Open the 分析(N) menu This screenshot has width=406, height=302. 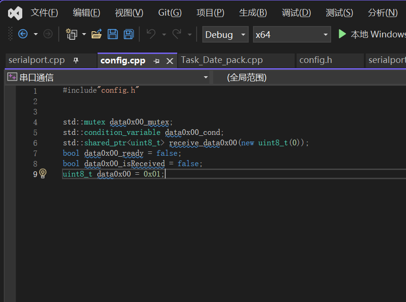click(383, 13)
